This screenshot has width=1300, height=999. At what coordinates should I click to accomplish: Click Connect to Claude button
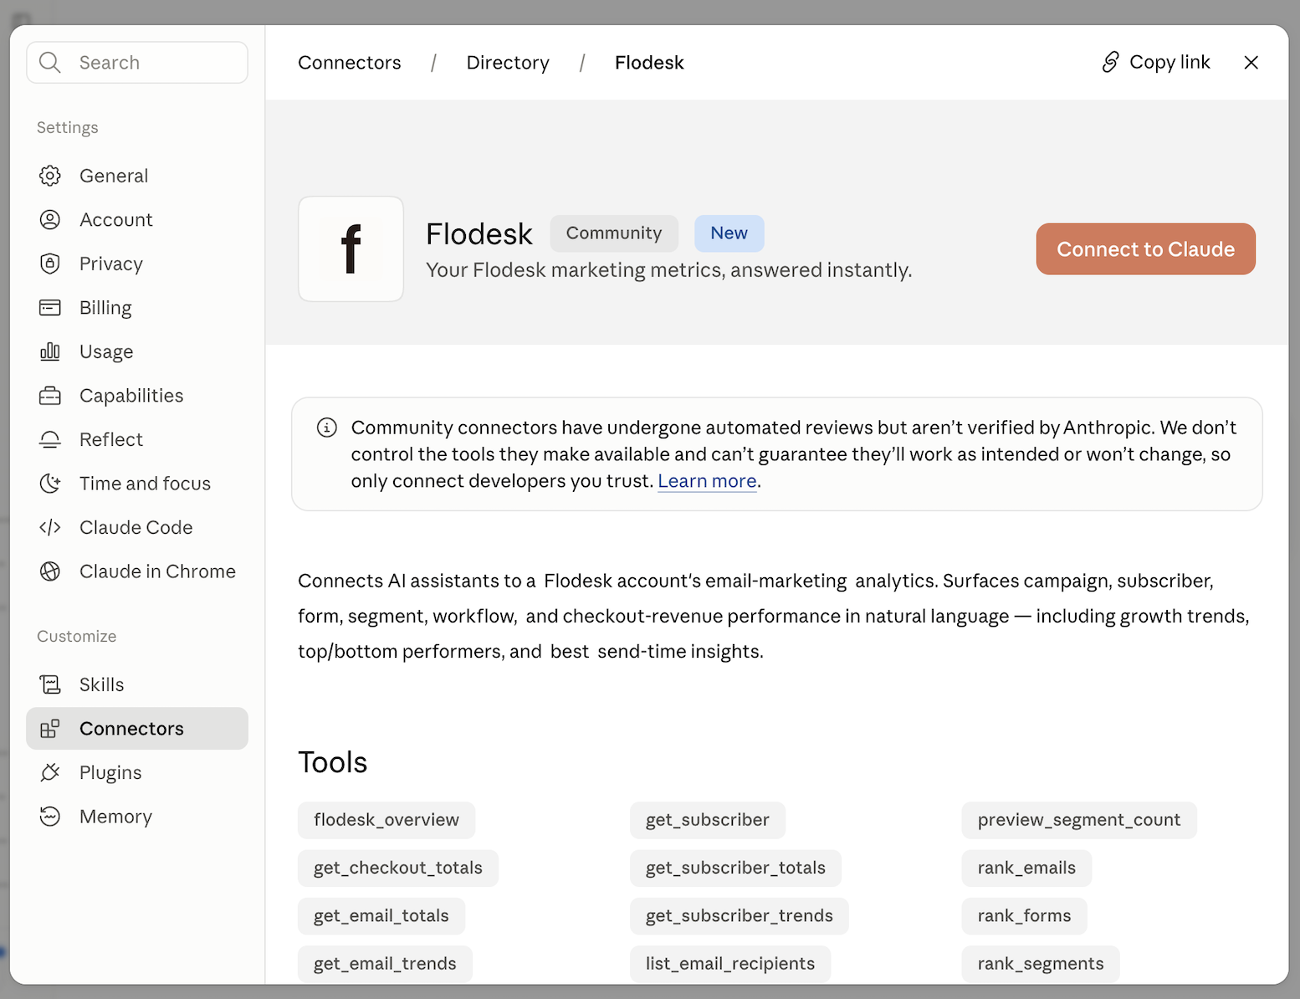(x=1145, y=249)
